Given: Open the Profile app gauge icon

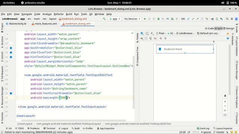Looking at the screenshot, I should 168,19.
